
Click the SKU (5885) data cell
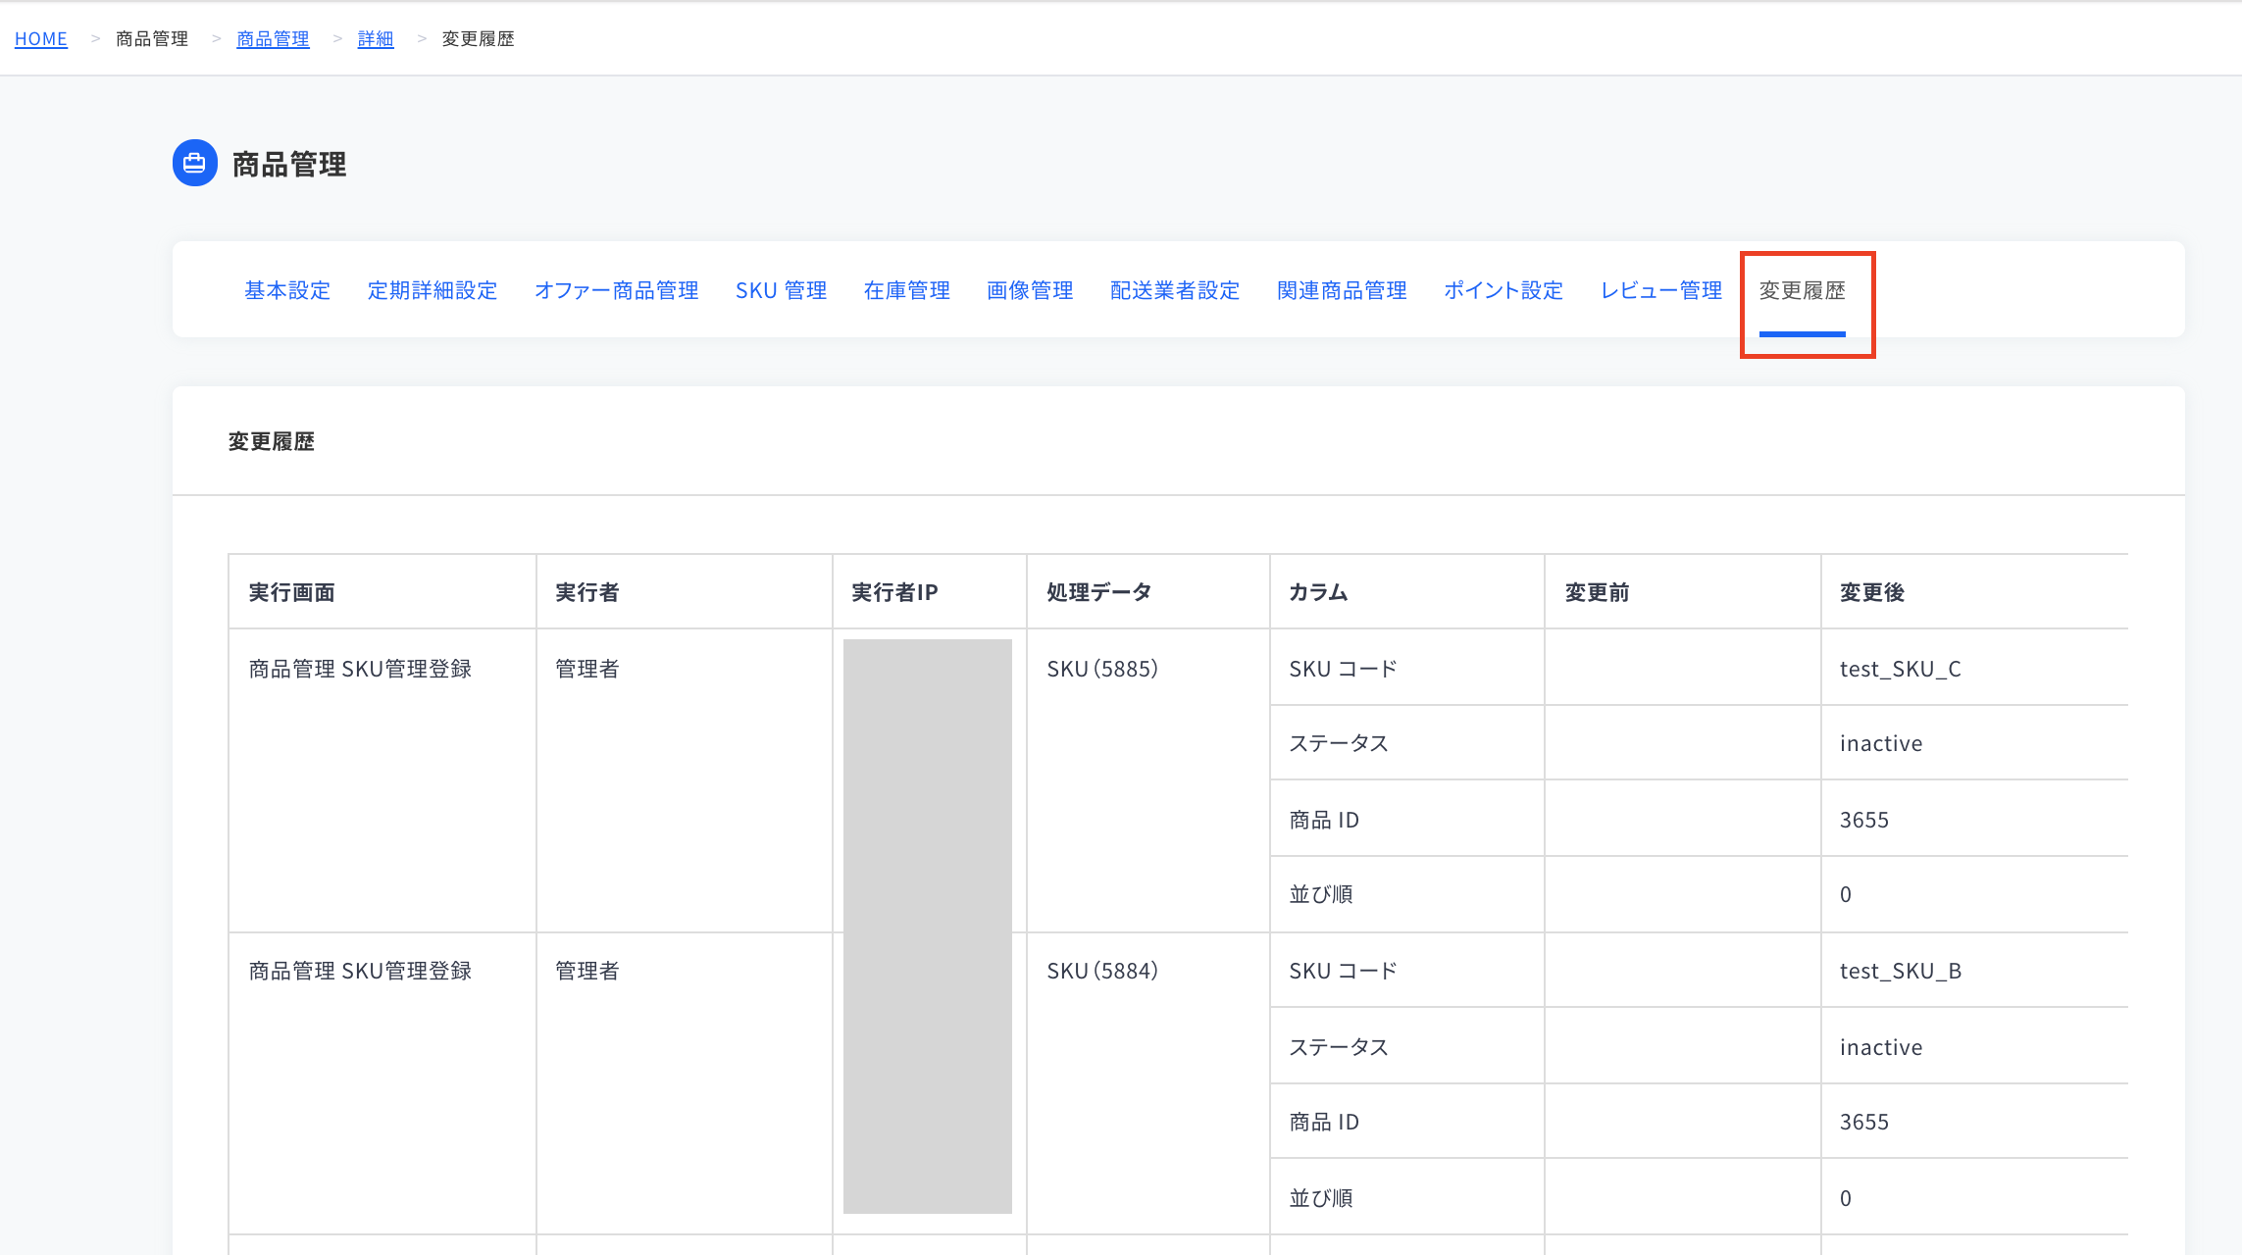coord(1148,780)
